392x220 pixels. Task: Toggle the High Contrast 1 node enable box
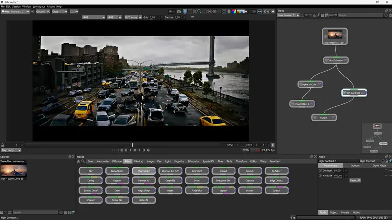click(345, 93)
